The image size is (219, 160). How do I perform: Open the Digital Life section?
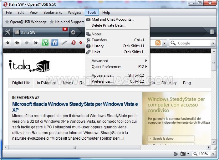pyautogui.click(x=21, y=83)
